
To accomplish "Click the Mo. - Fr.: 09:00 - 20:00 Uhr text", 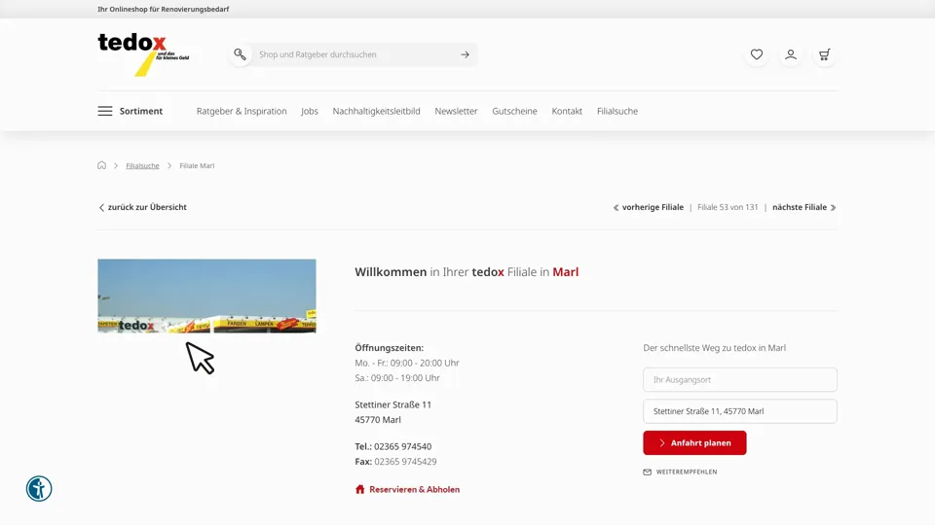I will point(407,363).
